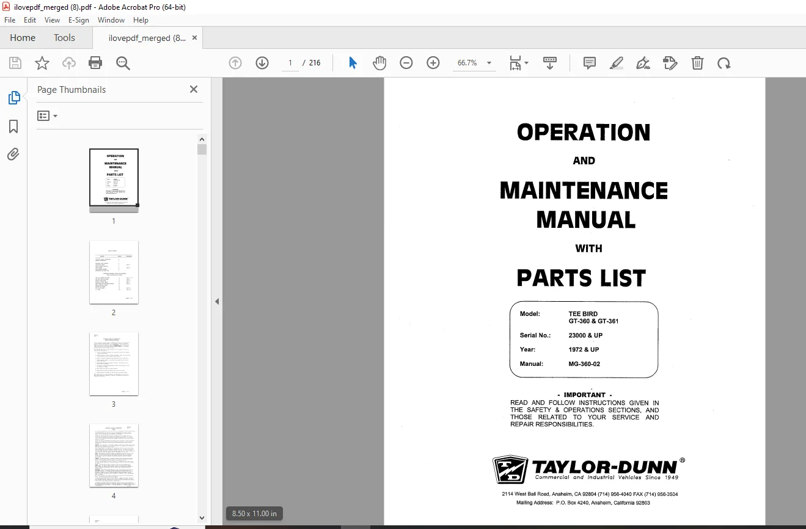Open the zoom level dropdown arrow

pyautogui.click(x=489, y=63)
